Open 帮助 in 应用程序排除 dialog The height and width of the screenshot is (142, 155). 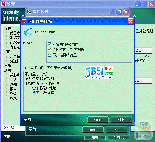click(x=28, y=119)
